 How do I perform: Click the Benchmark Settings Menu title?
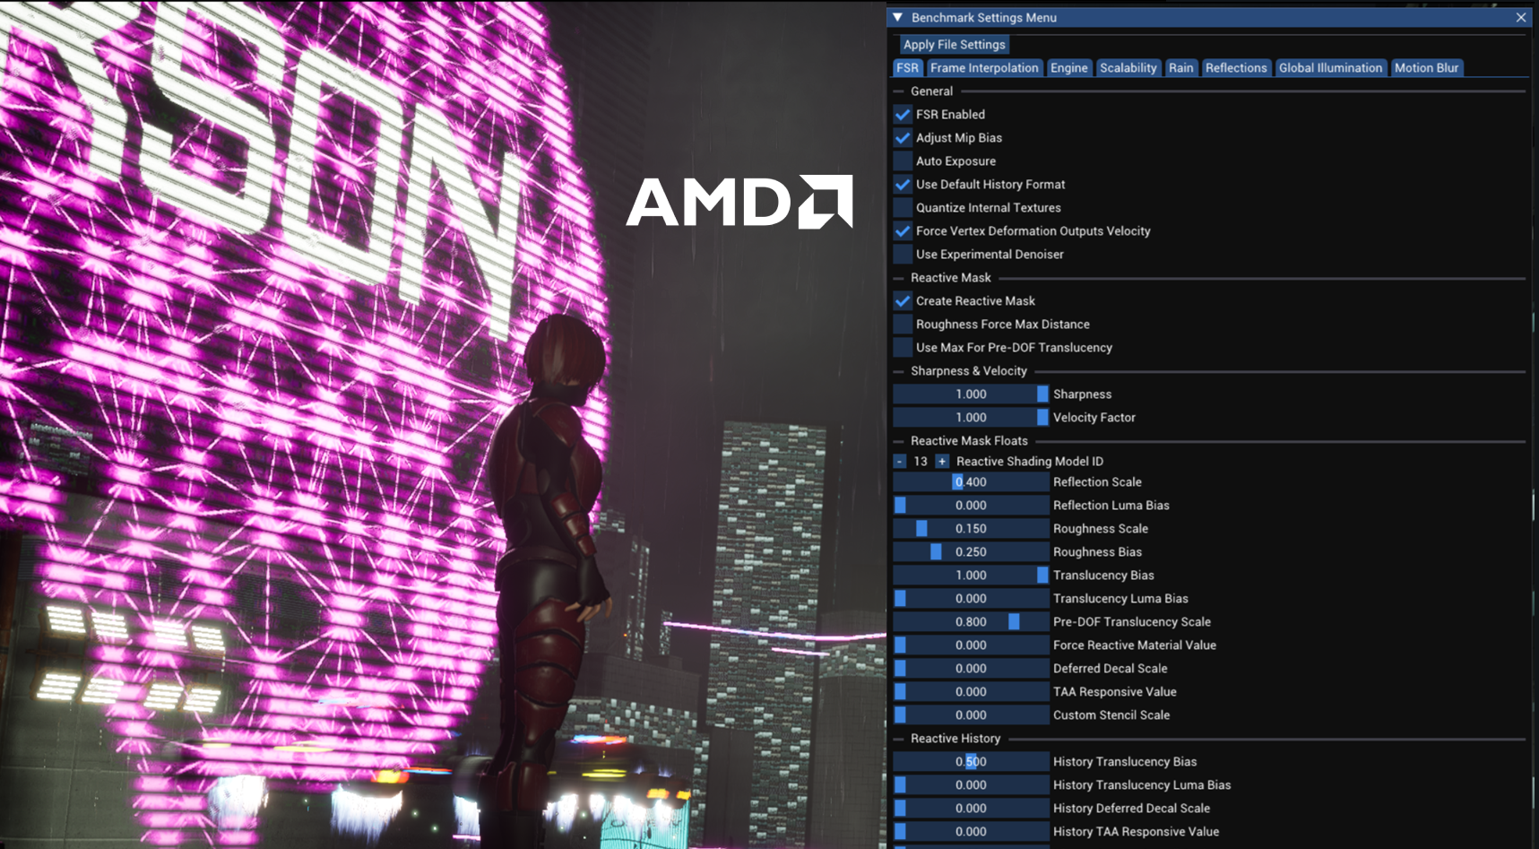point(984,17)
